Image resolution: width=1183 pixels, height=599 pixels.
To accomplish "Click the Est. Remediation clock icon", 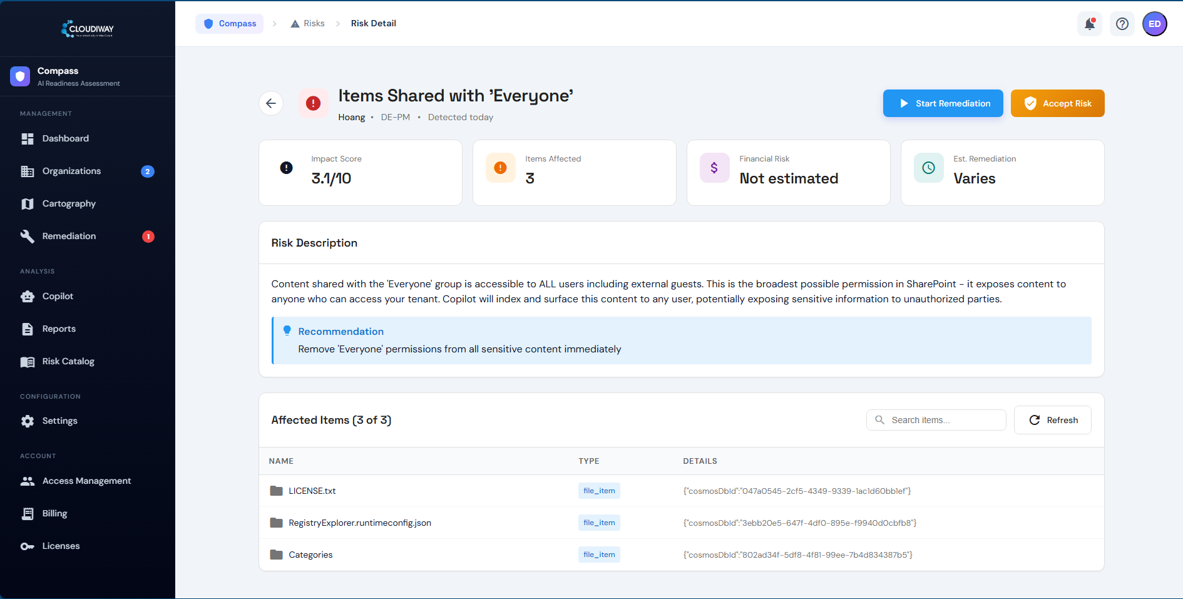I will point(929,168).
